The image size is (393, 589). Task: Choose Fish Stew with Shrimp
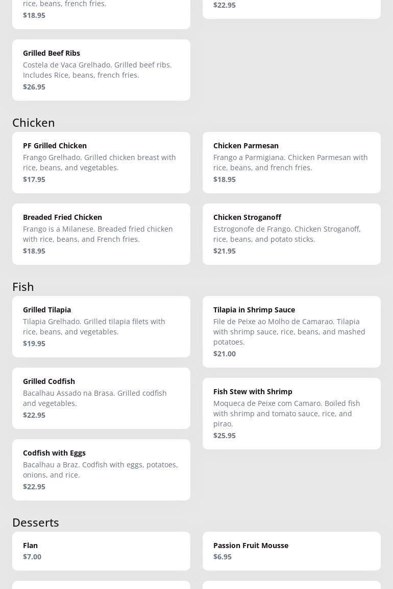[x=291, y=413]
